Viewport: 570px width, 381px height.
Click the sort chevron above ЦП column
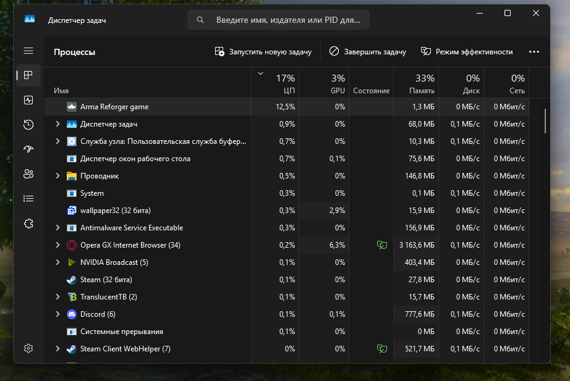coord(260,73)
